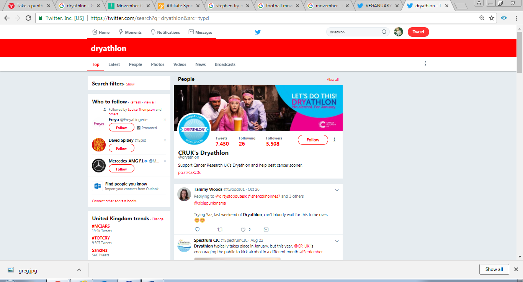523x282 pixels.
Task: Switch to the Latest tab
Action: coord(114,64)
